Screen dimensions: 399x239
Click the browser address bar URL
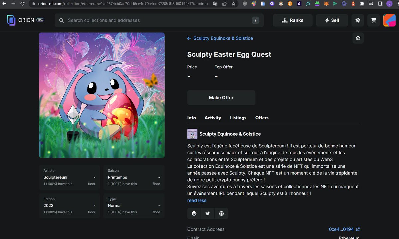[123, 4]
